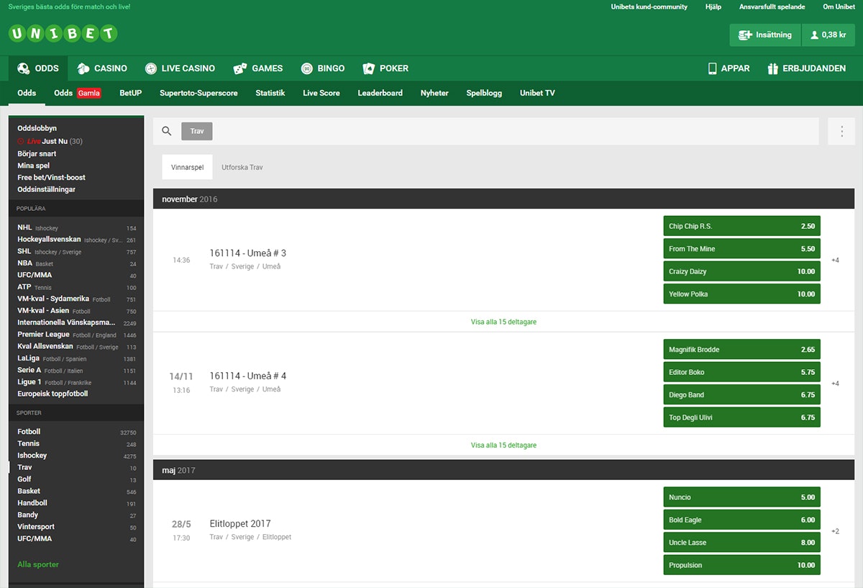Expand +2 more odds for Elitloppet 2017
This screenshot has height=588, width=863.
tap(836, 531)
